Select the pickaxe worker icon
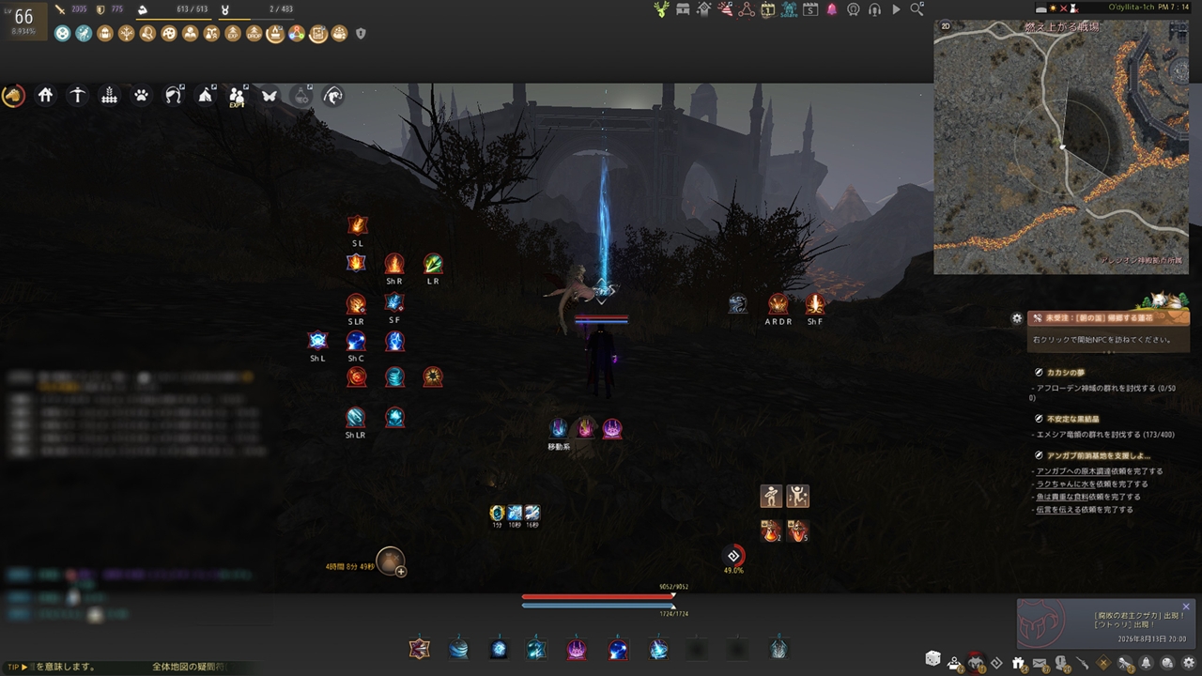Screen dimensions: 1202x676 coord(77,95)
